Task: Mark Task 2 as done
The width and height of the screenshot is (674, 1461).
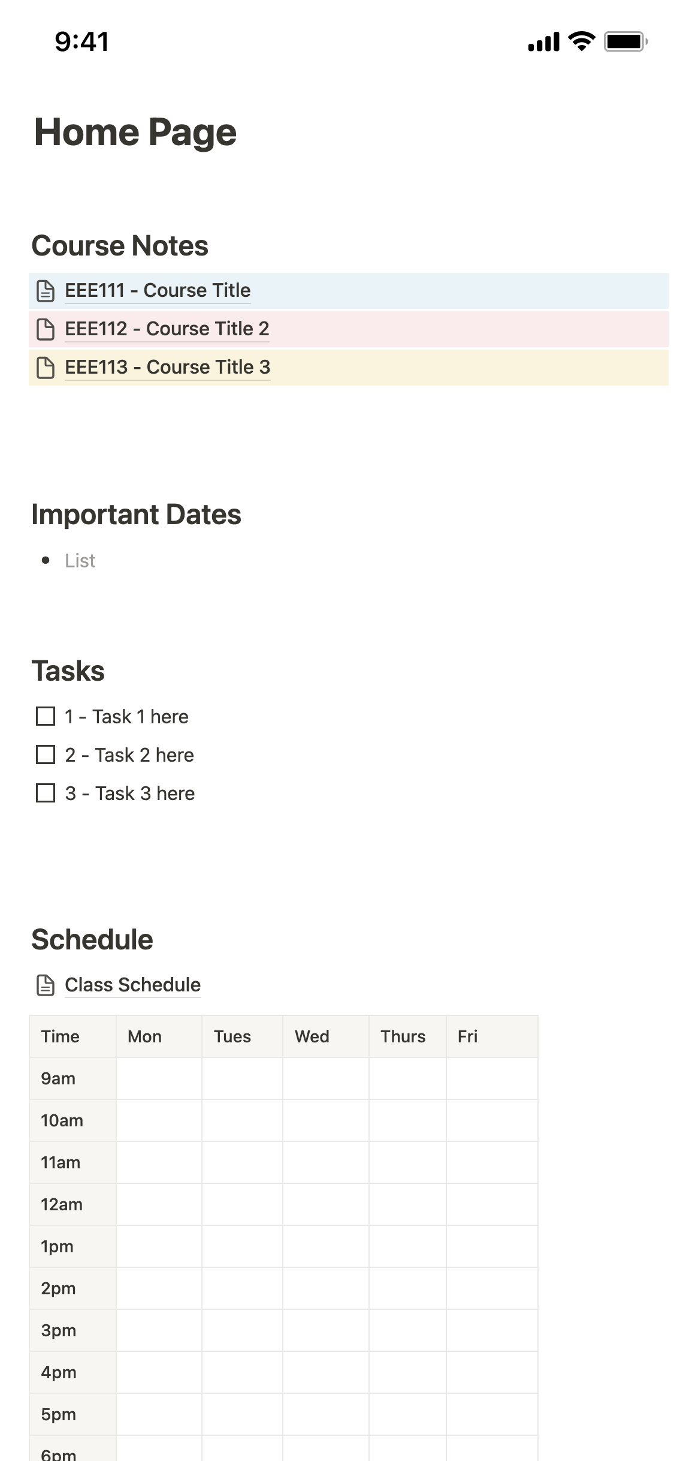Action: (46, 755)
